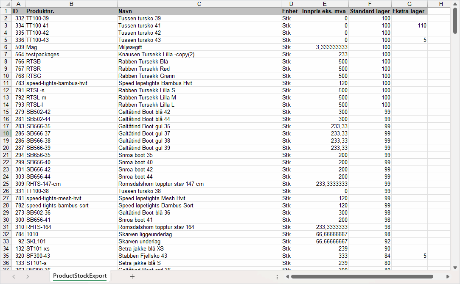The width and height of the screenshot is (460, 284).
Task: Click the Select All corner triangle
Action: 6,4
